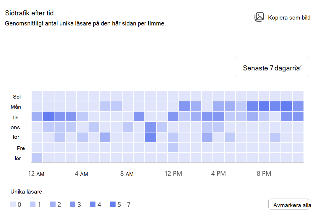Screen dimensions: 318x219
Task: Toggle legend swatch for 3 readers
Action: tap(73, 204)
